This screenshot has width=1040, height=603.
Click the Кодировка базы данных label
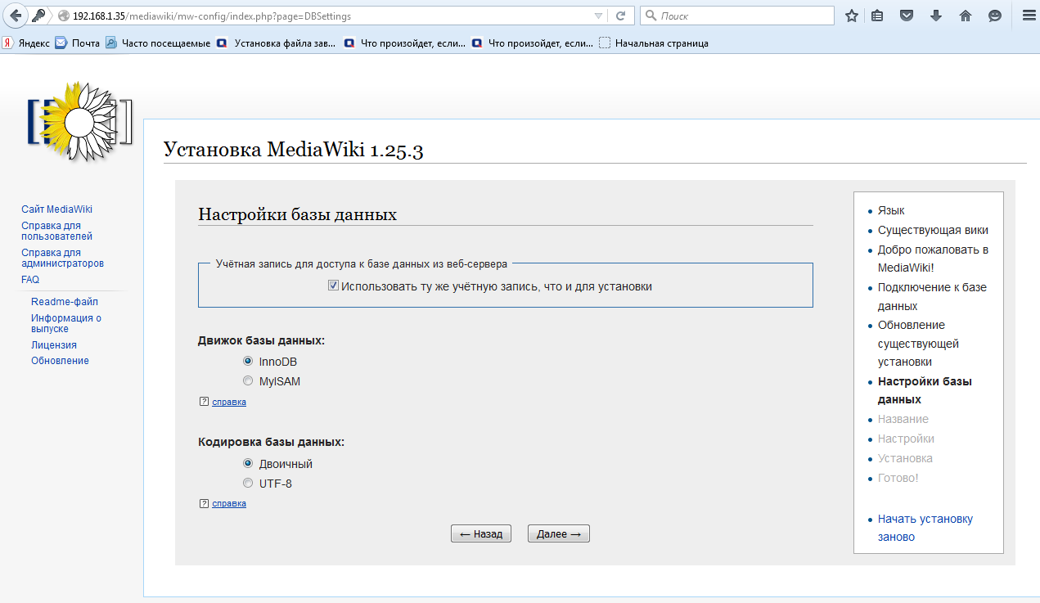point(272,442)
